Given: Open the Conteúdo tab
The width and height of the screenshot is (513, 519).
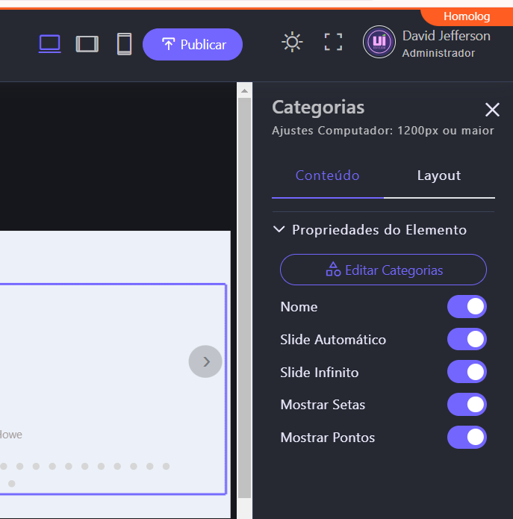Looking at the screenshot, I should point(327,175).
